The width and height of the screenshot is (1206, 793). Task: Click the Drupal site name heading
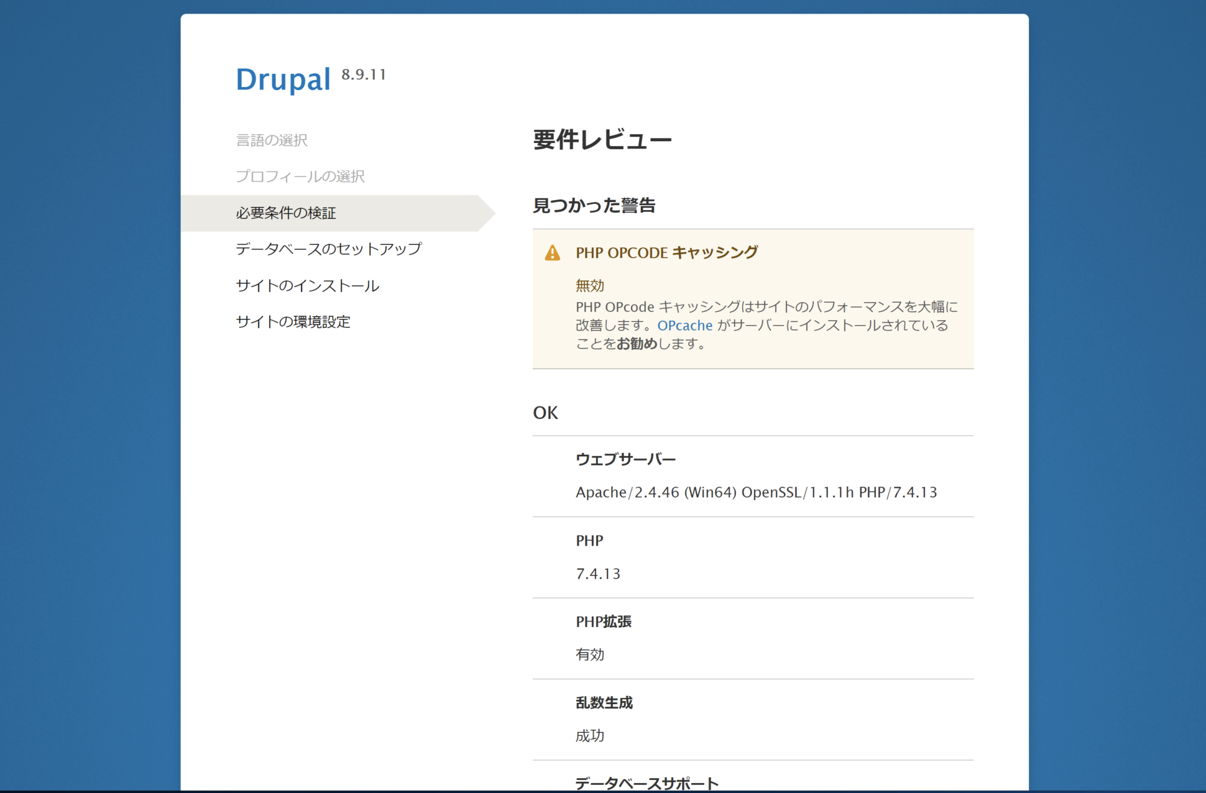point(283,80)
